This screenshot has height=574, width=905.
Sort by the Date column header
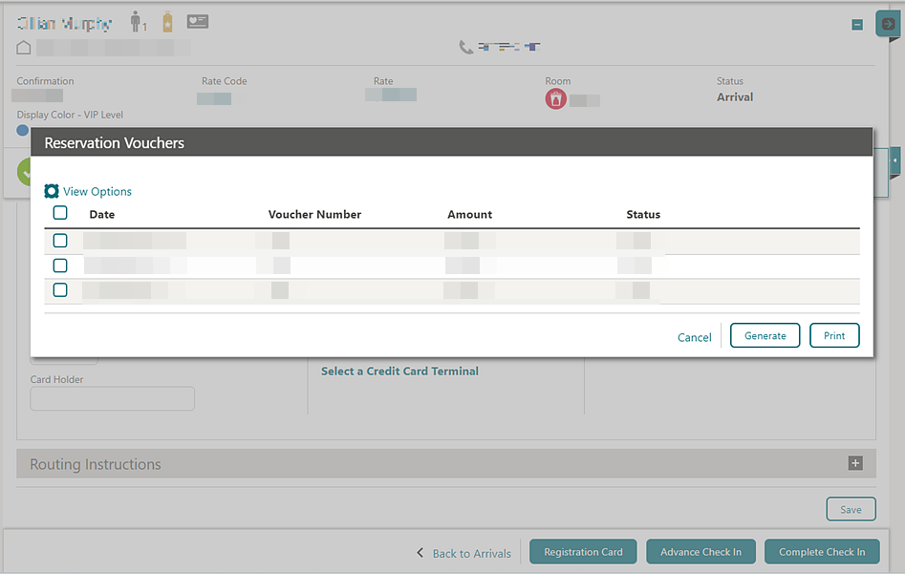102,215
